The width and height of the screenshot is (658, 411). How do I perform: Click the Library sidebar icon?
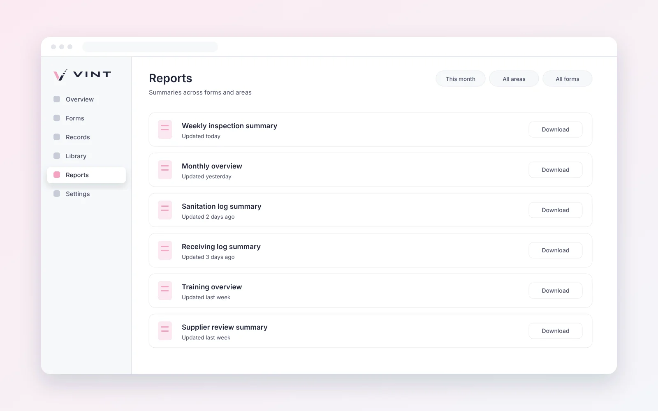pyautogui.click(x=57, y=156)
